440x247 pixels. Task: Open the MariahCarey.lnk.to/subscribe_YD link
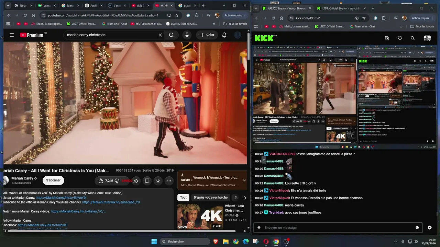tap(111, 202)
